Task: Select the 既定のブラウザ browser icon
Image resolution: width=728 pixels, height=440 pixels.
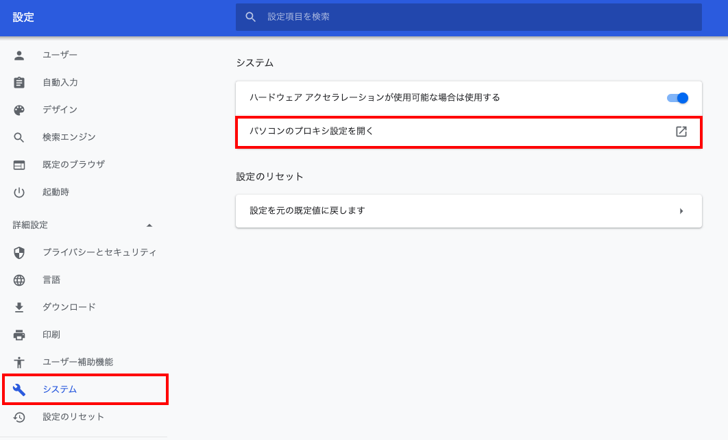Action: [x=19, y=164]
